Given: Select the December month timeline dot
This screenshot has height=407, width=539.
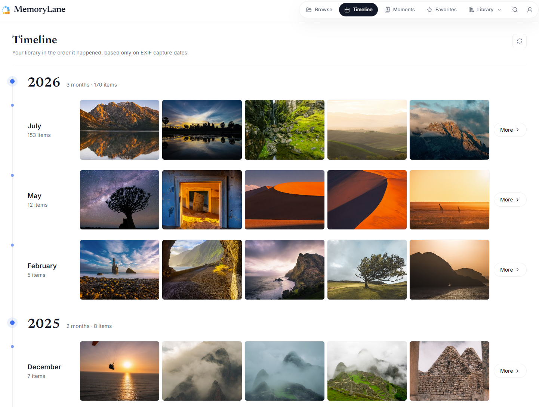Looking at the screenshot, I should 12,347.
